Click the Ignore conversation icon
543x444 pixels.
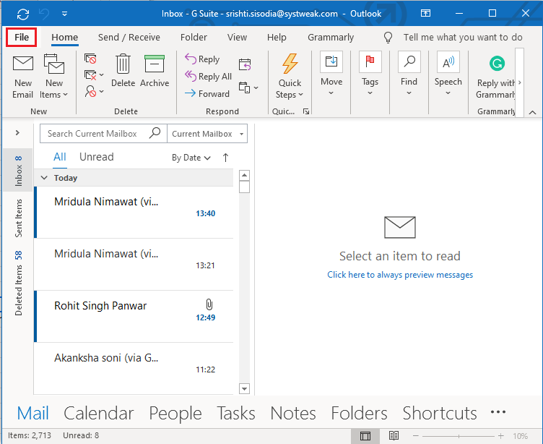(90, 59)
